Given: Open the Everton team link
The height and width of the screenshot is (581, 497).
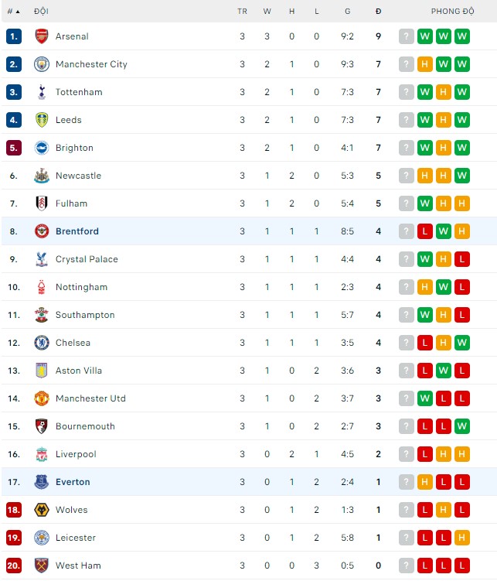Looking at the screenshot, I should (73, 482).
